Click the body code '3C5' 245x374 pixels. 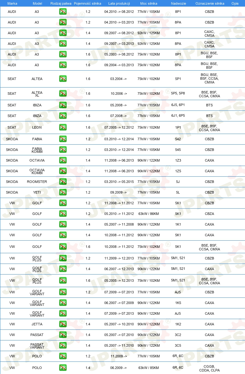coord(178,345)
